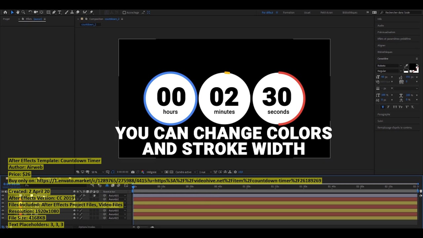Toggle eye visibility of first timeline layer
423x238 pixels.
point(3,195)
